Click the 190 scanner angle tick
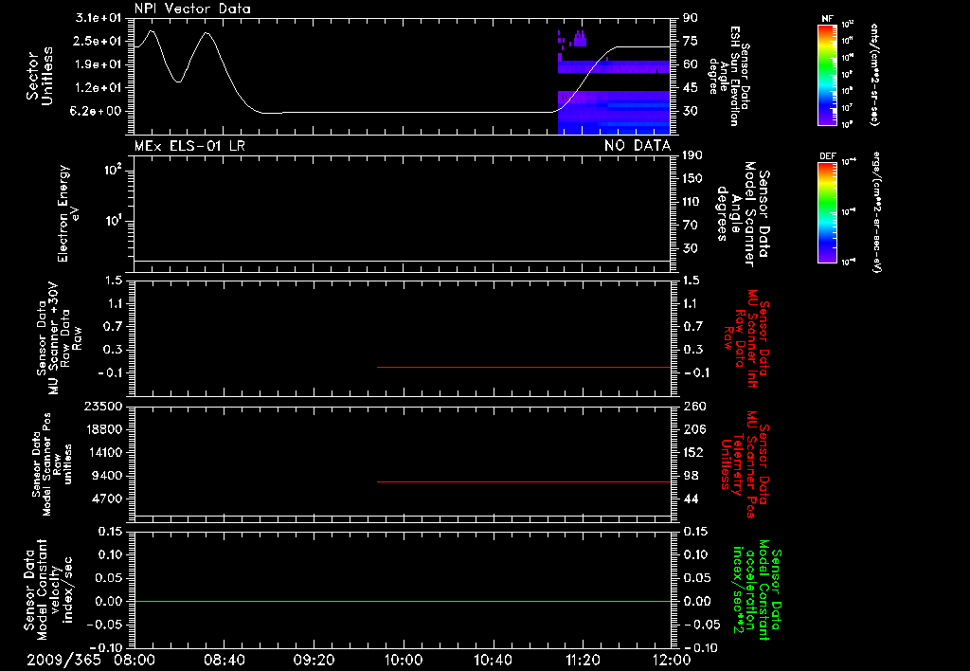970x671 pixels. coord(692,155)
